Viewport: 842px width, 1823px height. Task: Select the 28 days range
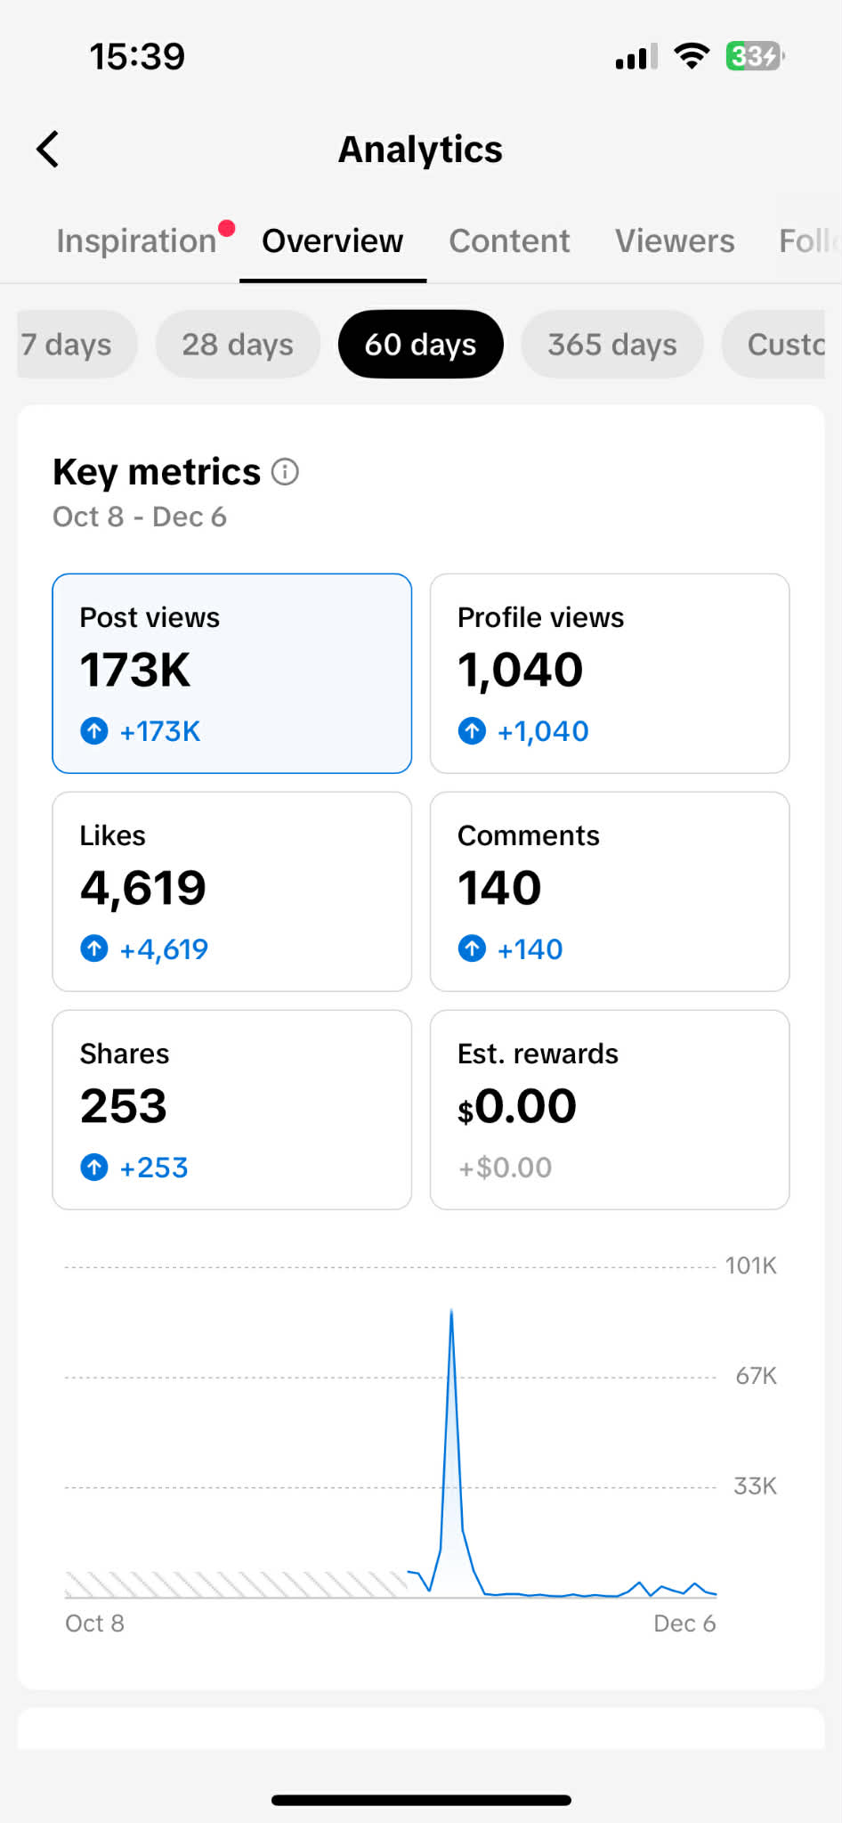pyautogui.click(x=238, y=345)
